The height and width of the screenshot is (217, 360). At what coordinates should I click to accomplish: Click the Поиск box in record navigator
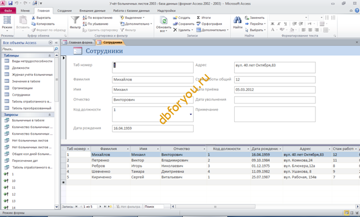click(x=153, y=207)
